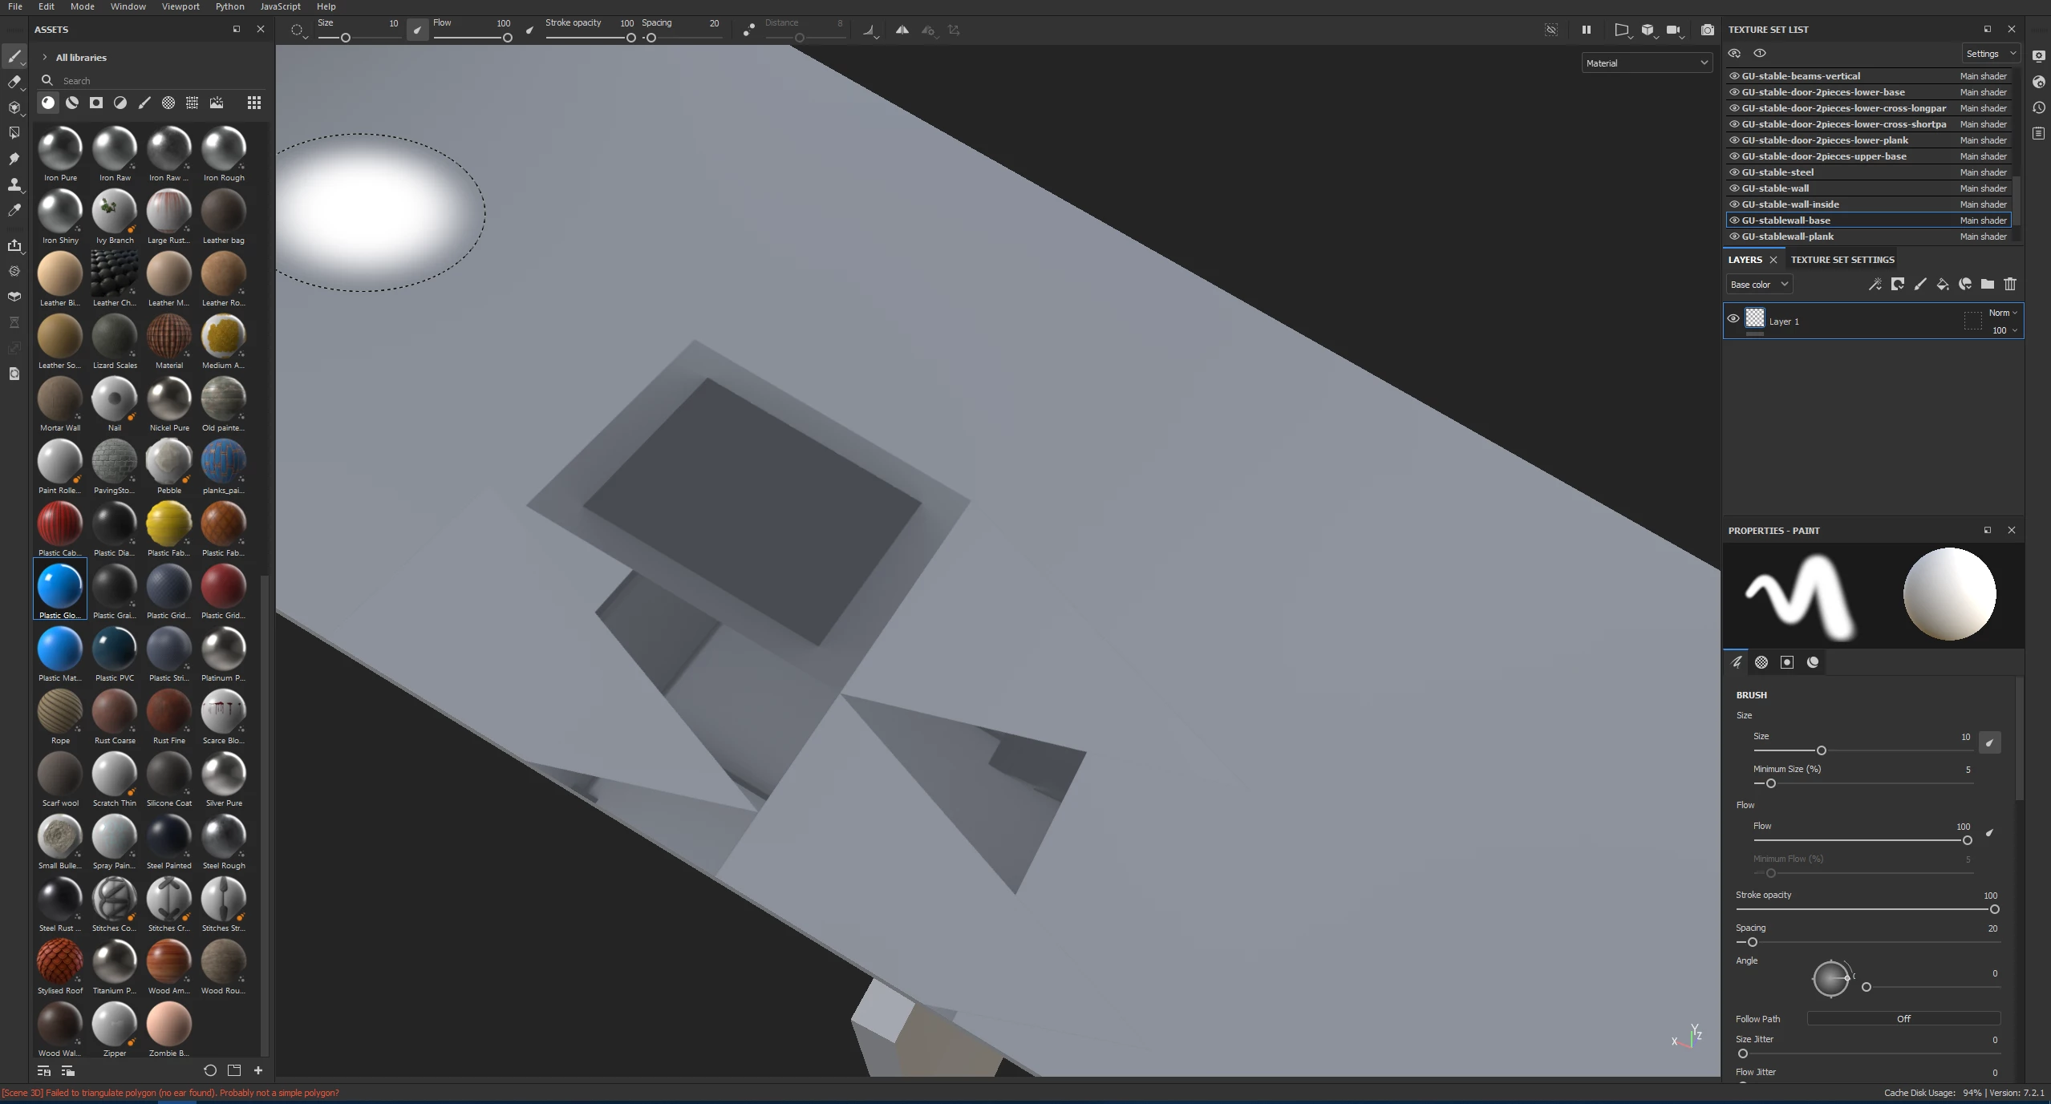Open grid view icon in assets
The height and width of the screenshot is (1104, 2051).
coord(254,103)
